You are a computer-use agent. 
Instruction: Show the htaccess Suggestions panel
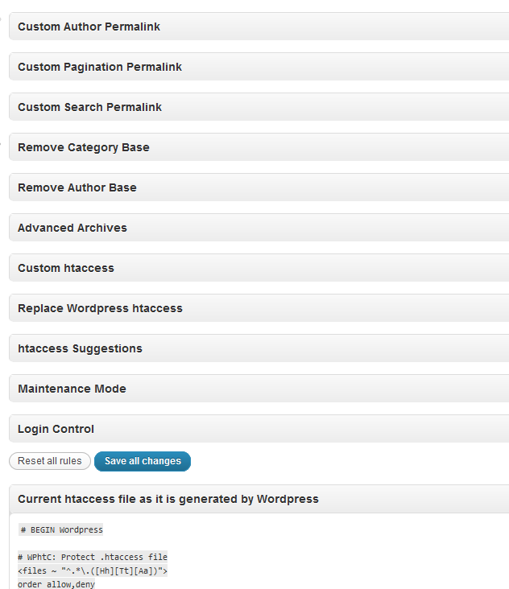coord(259,348)
